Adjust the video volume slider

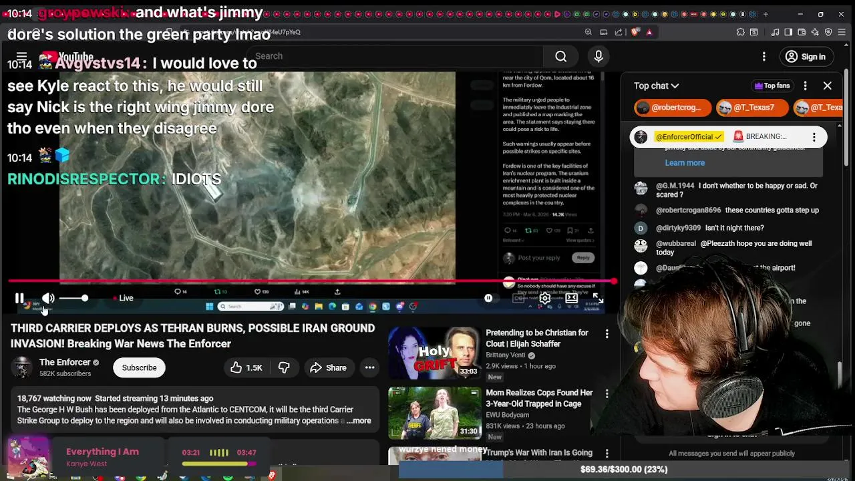click(73, 298)
